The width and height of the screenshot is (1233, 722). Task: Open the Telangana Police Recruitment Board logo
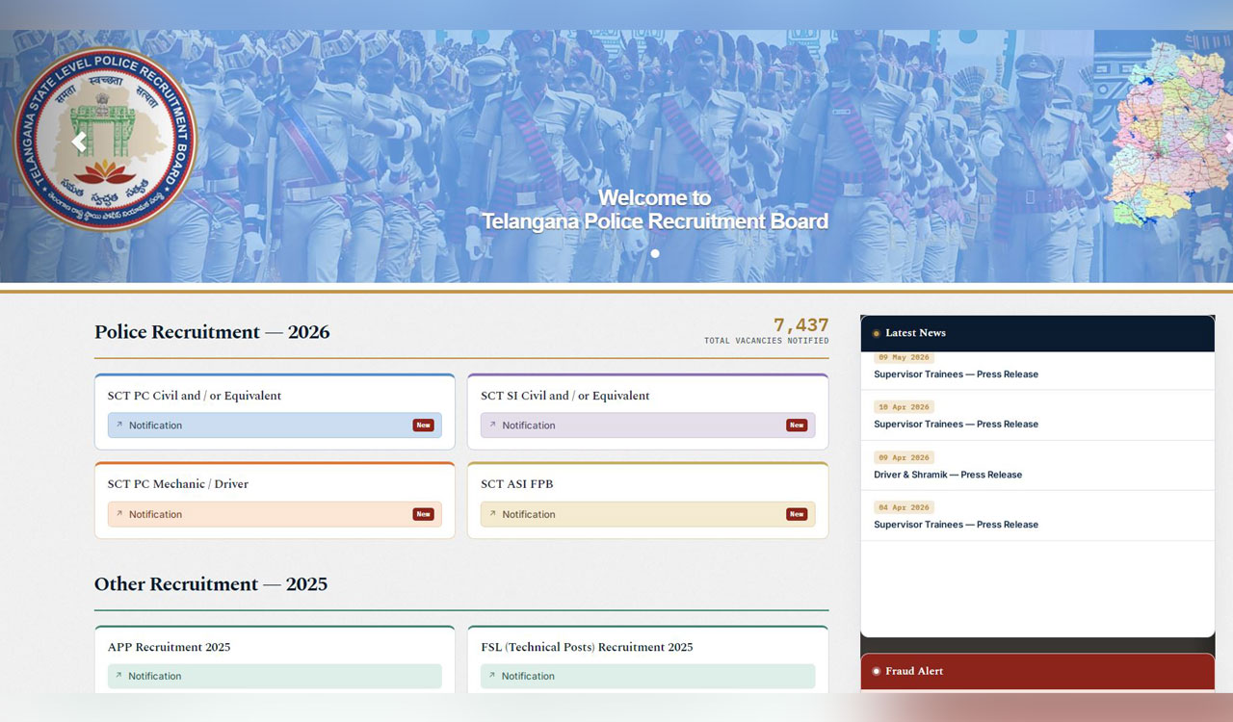click(105, 140)
